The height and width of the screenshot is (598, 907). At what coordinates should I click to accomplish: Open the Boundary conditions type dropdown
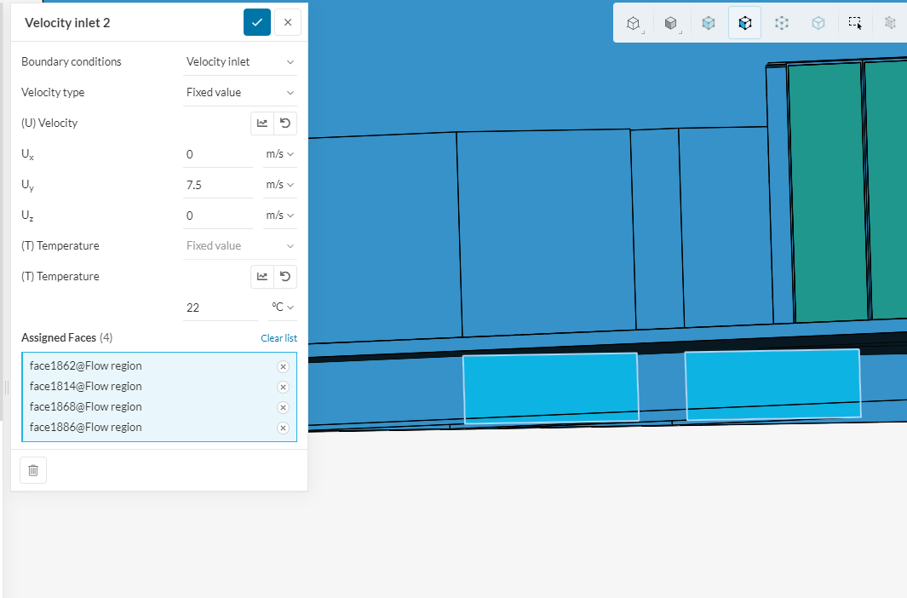click(x=240, y=62)
